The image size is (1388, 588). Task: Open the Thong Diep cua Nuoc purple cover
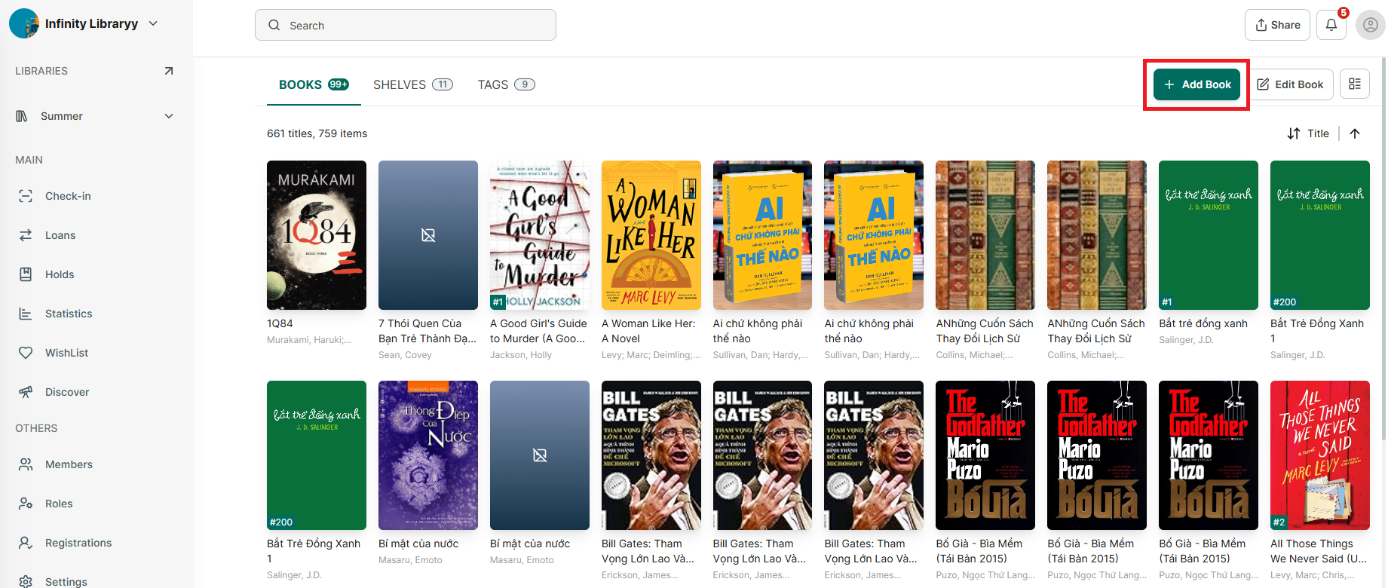[x=428, y=455]
